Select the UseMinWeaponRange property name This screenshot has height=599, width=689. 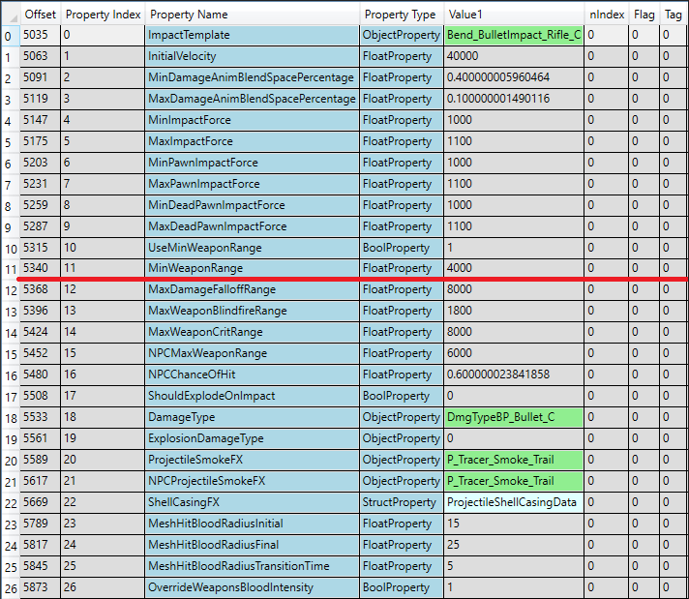[253, 248]
